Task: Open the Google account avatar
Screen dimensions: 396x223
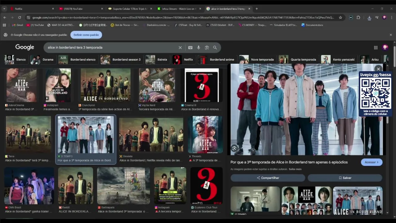Action: click(385, 47)
